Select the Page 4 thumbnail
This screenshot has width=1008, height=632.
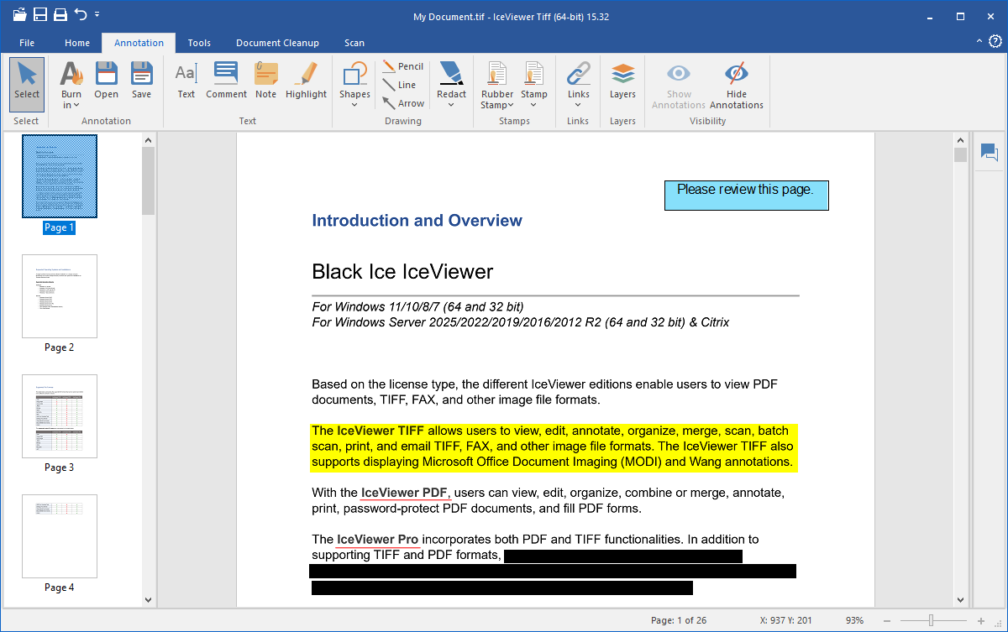pos(60,536)
